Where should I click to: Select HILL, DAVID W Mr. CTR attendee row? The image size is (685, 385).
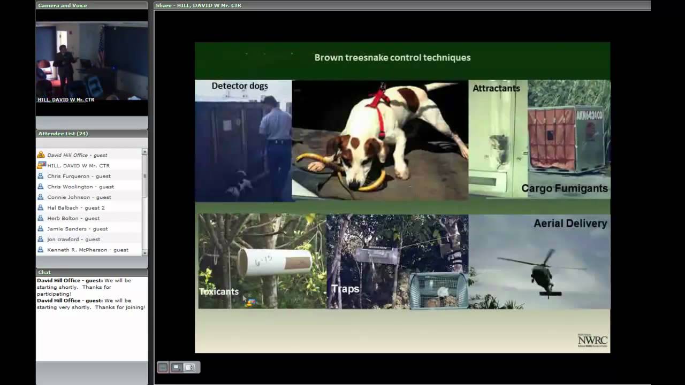[x=89, y=166]
